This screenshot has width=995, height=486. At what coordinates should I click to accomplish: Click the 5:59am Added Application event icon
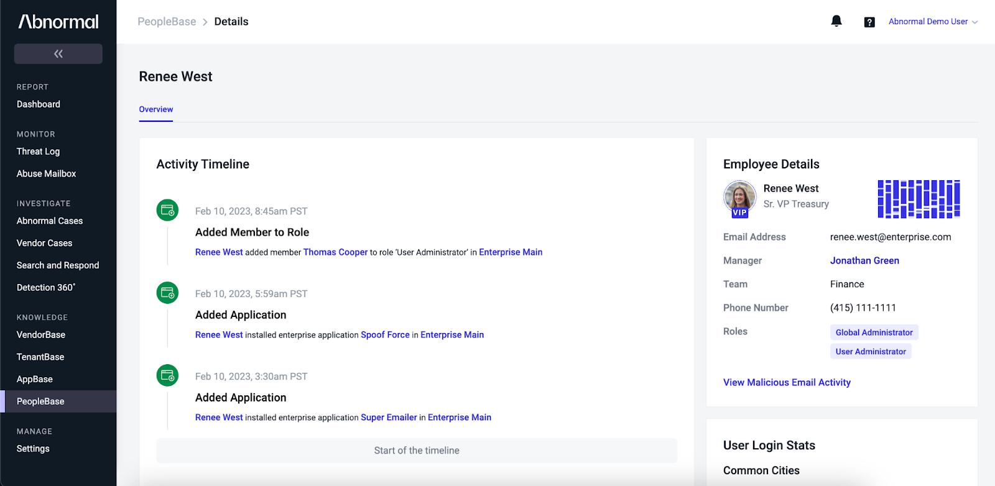click(x=167, y=293)
